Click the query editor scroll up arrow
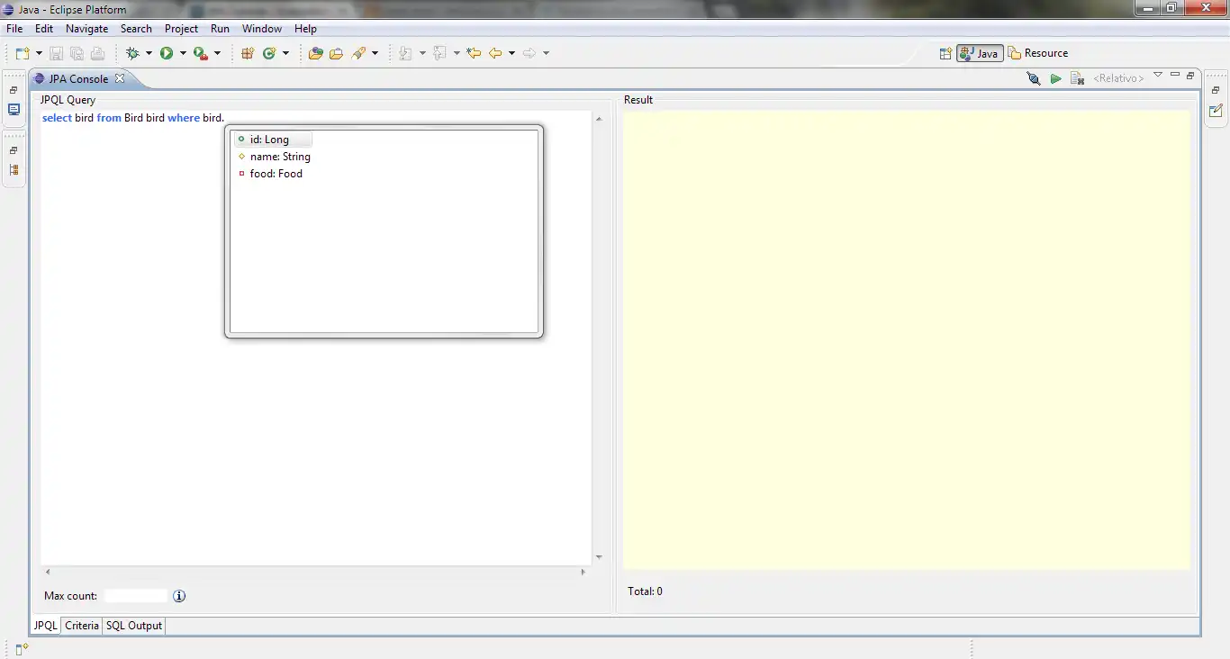The width and height of the screenshot is (1230, 659). 599,119
